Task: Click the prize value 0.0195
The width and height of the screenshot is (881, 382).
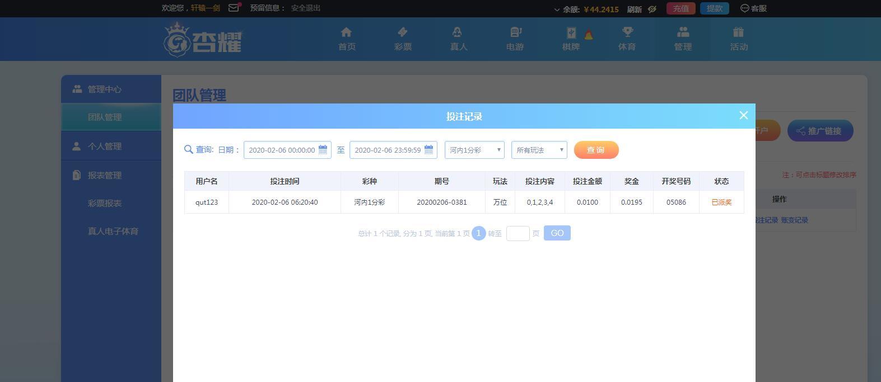Action: click(x=632, y=202)
